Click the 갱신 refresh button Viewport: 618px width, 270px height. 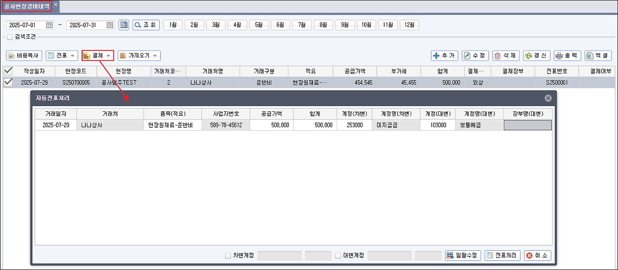pos(536,56)
